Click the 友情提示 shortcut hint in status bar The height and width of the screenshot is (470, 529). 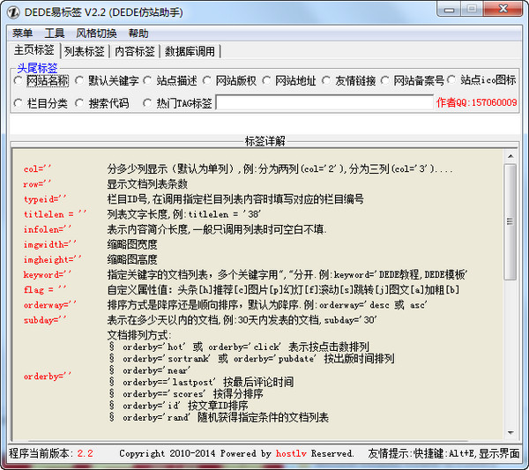[443, 453]
